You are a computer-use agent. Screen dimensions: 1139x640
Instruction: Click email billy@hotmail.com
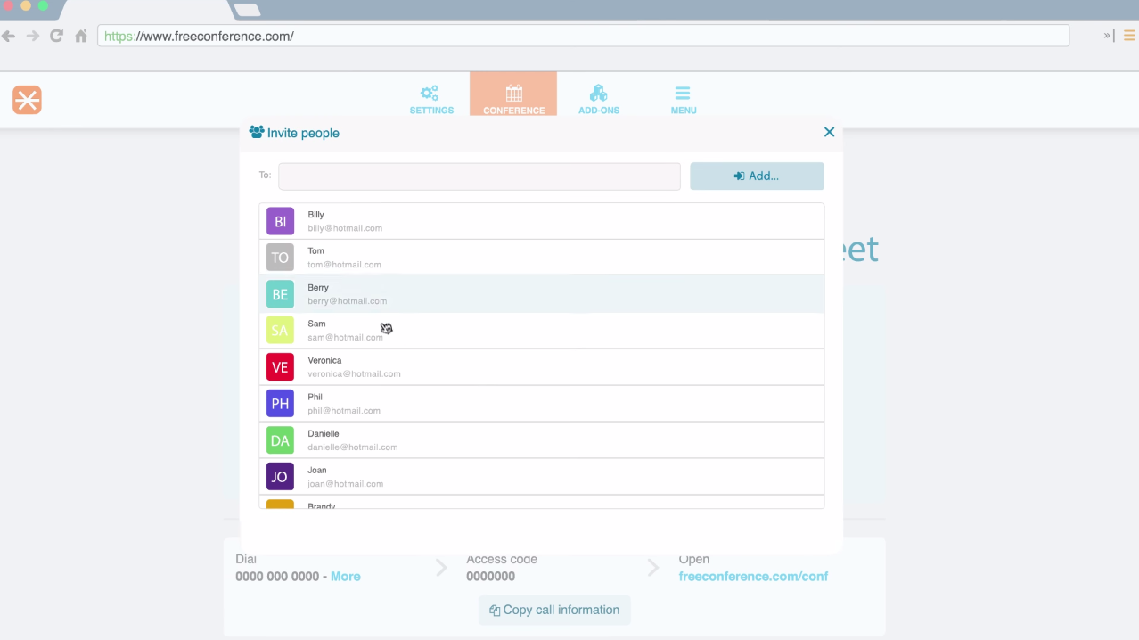point(345,228)
